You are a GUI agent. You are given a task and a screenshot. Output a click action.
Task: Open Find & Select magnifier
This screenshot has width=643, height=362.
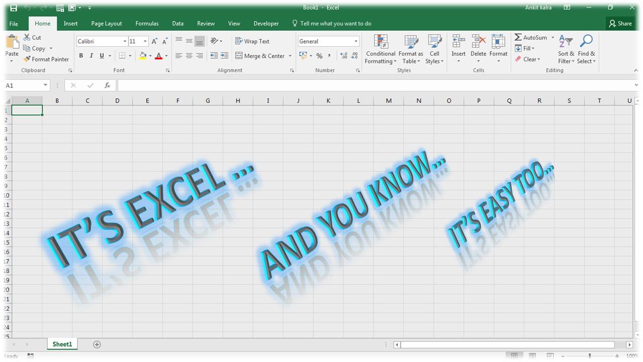(x=586, y=49)
